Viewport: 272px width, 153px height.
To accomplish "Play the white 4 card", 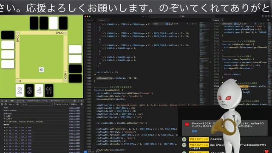I will point(39,91).
